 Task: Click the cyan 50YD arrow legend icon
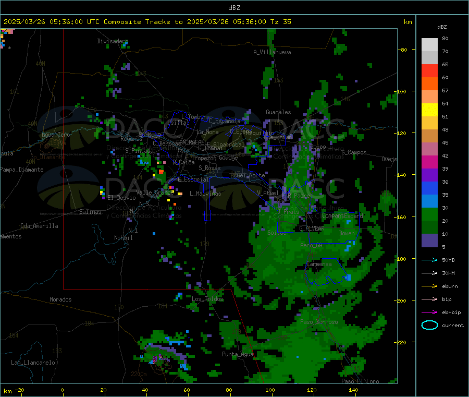pos(429,260)
